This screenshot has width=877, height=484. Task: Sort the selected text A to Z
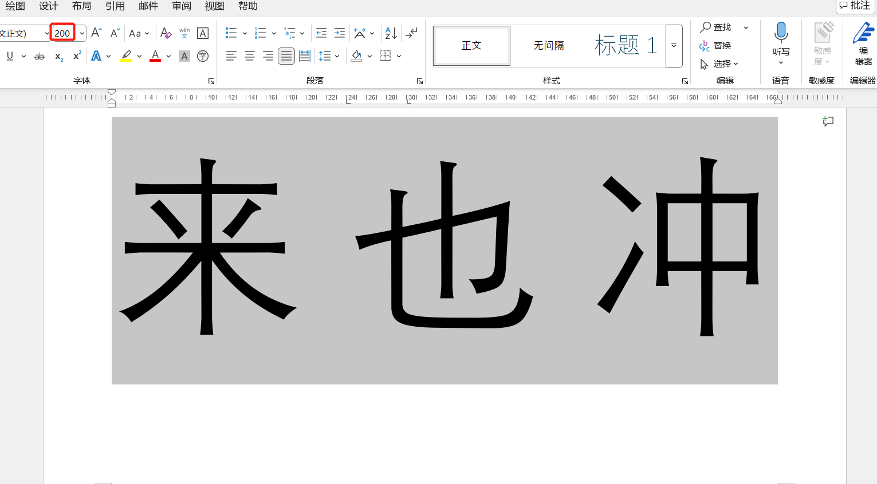pos(391,33)
